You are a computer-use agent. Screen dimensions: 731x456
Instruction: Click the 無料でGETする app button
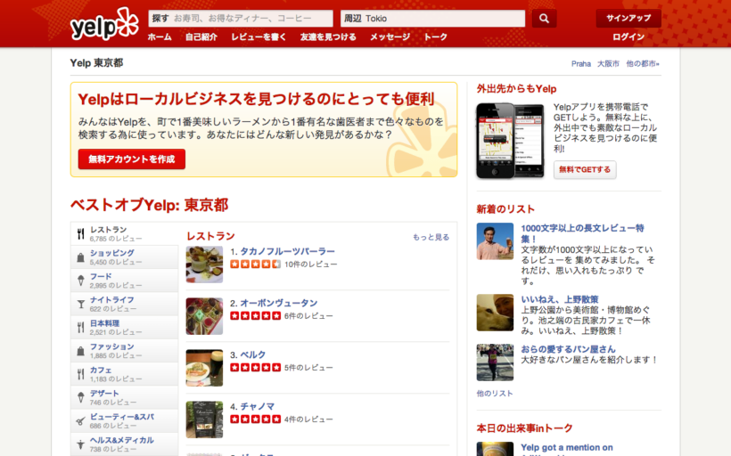585,170
